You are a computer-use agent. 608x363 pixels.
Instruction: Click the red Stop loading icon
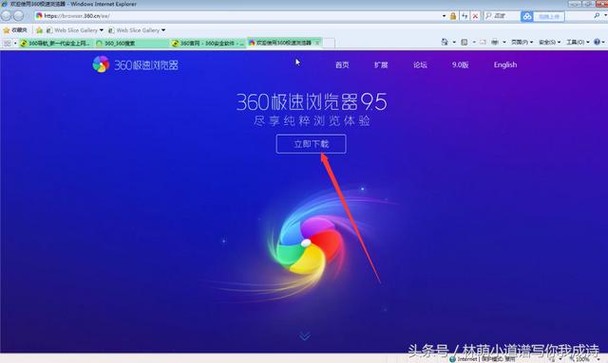[475, 16]
